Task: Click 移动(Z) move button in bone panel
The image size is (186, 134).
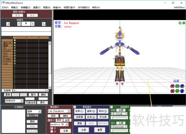Action: (x=103, y=111)
